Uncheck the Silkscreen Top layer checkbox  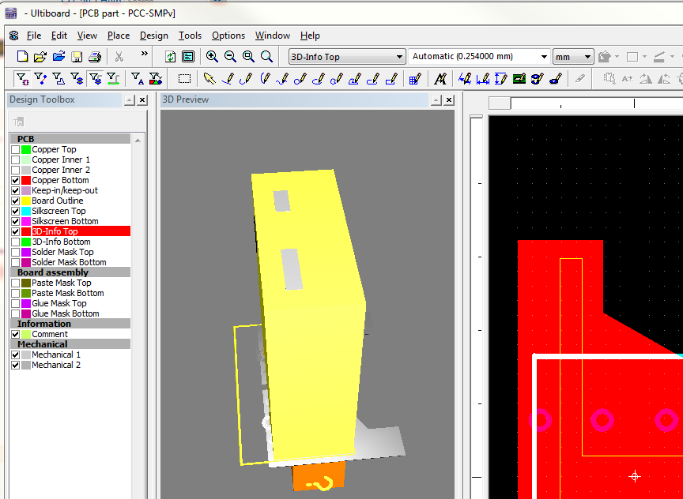16,211
